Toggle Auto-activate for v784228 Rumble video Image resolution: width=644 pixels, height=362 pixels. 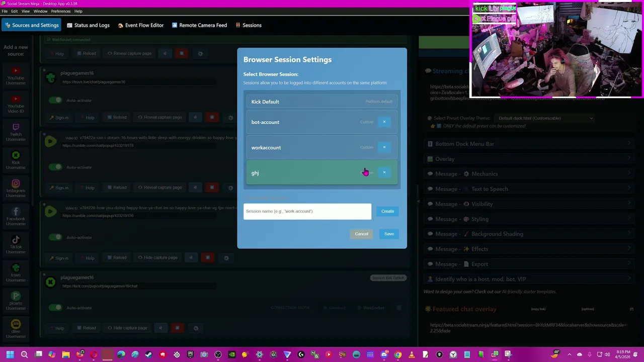[x=56, y=237]
